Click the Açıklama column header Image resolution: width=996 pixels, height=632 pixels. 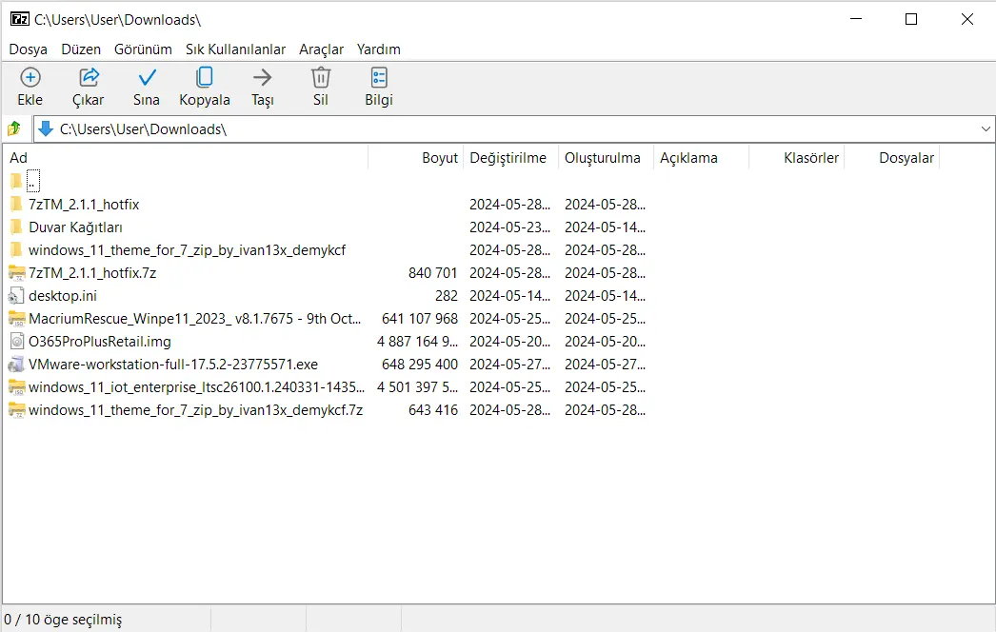[701, 157]
